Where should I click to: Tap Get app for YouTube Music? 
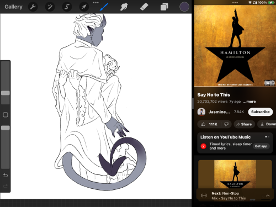coord(261,146)
